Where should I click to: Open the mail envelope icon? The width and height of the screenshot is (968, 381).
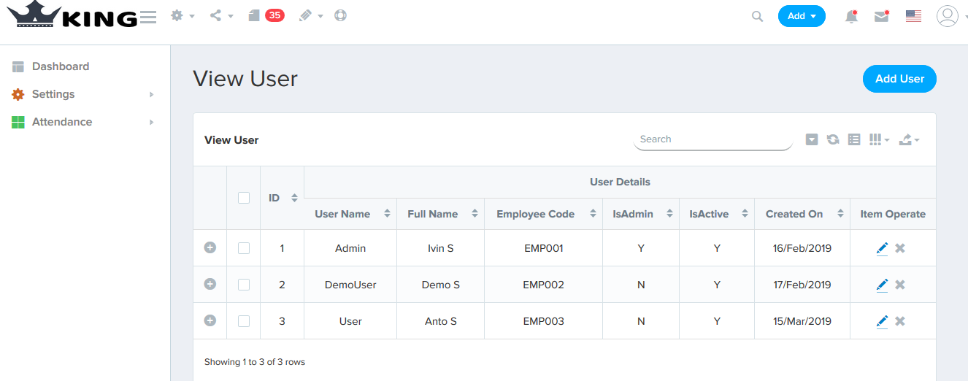[882, 16]
